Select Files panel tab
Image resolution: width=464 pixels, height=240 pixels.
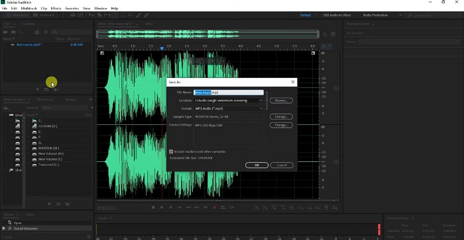pos(7,24)
